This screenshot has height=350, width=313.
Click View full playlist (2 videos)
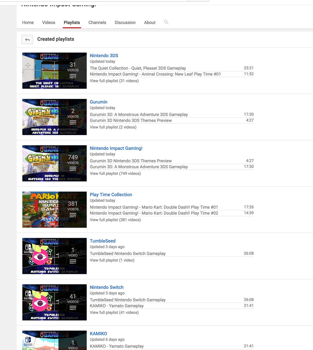pyautogui.click(x=113, y=127)
